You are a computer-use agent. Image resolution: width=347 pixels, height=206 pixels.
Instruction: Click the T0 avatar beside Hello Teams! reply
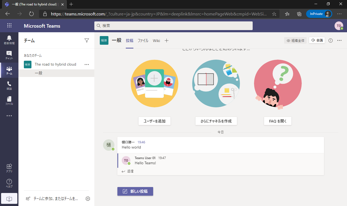126,160
